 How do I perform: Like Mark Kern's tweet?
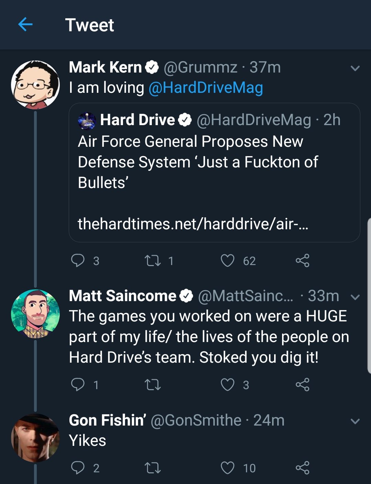pos(227,261)
